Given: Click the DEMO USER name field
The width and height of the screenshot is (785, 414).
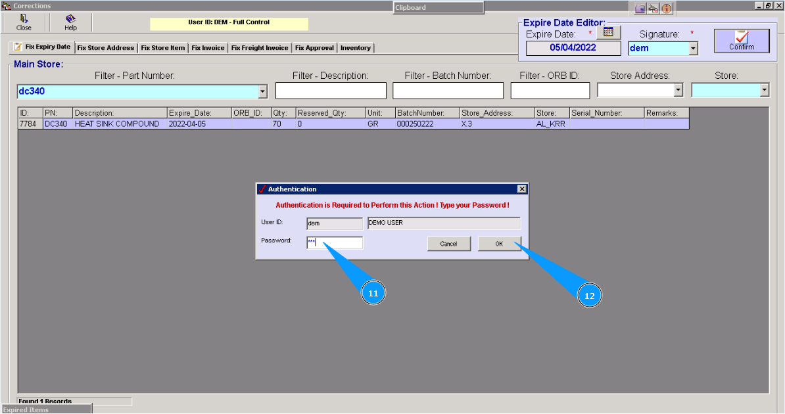Looking at the screenshot, I should click(444, 223).
